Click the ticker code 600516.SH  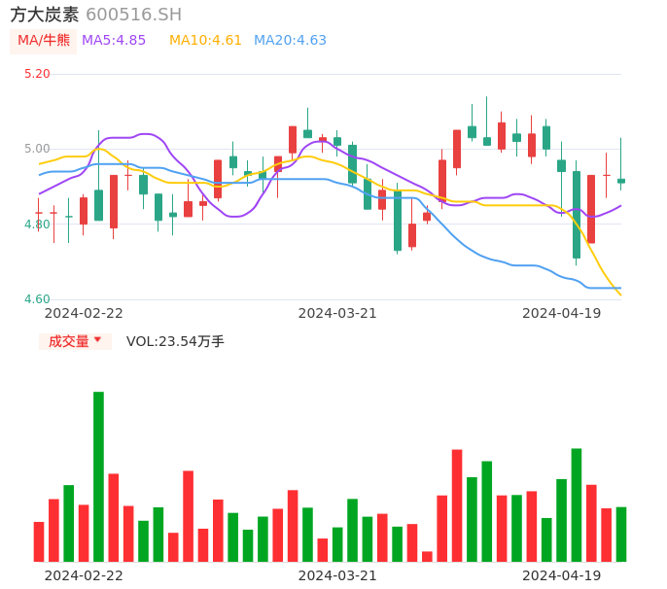click(133, 15)
